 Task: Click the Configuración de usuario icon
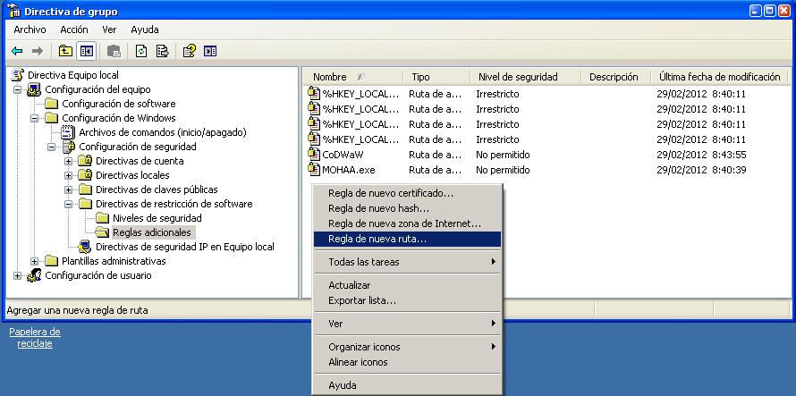(35, 275)
